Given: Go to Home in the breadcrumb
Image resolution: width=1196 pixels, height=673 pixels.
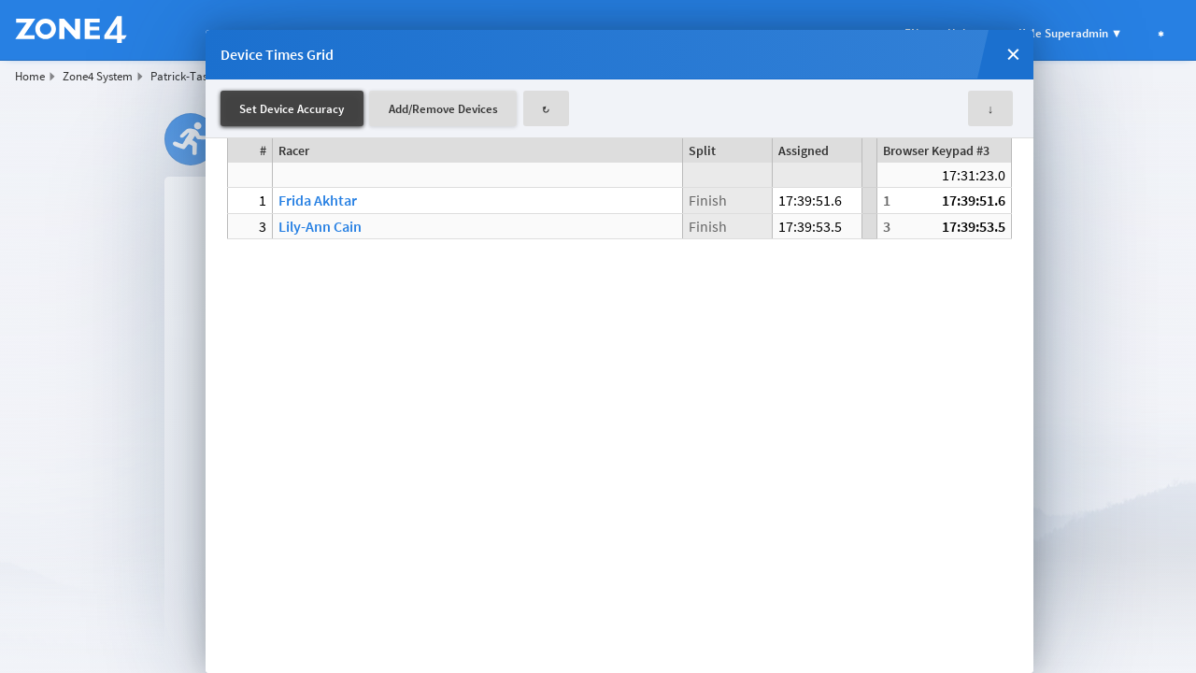Looking at the screenshot, I should click(x=30, y=77).
